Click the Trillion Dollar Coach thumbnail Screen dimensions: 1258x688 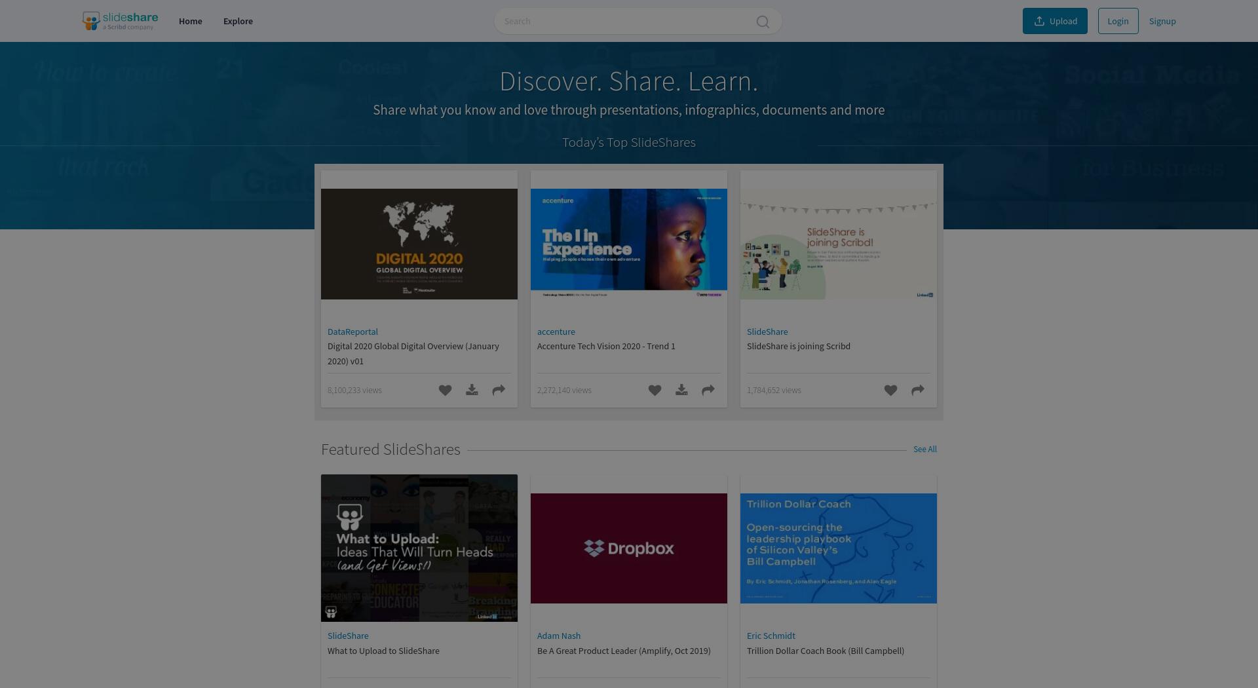pyautogui.click(x=839, y=548)
